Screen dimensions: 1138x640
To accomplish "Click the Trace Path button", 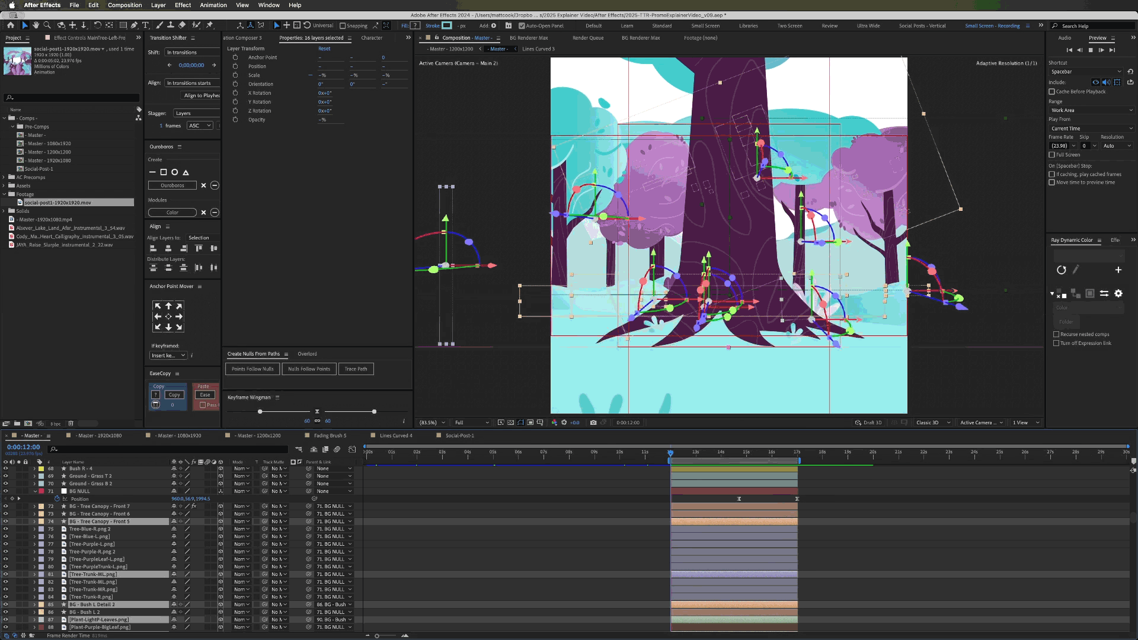I will tap(356, 369).
